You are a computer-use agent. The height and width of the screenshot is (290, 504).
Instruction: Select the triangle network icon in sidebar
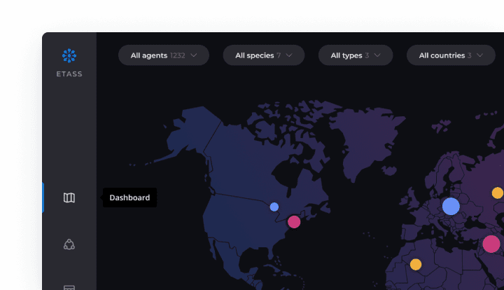(x=69, y=244)
